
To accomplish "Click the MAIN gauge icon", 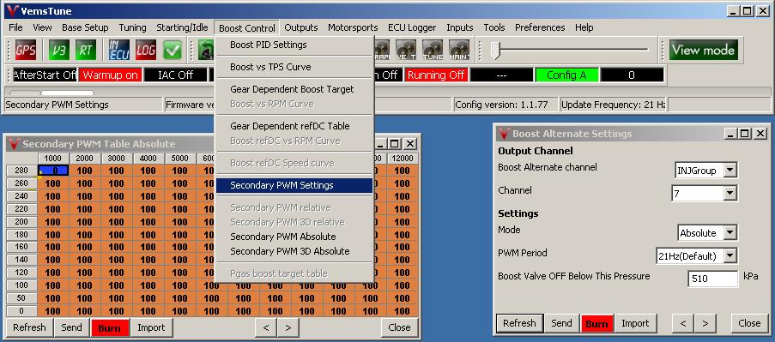I will click(459, 50).
